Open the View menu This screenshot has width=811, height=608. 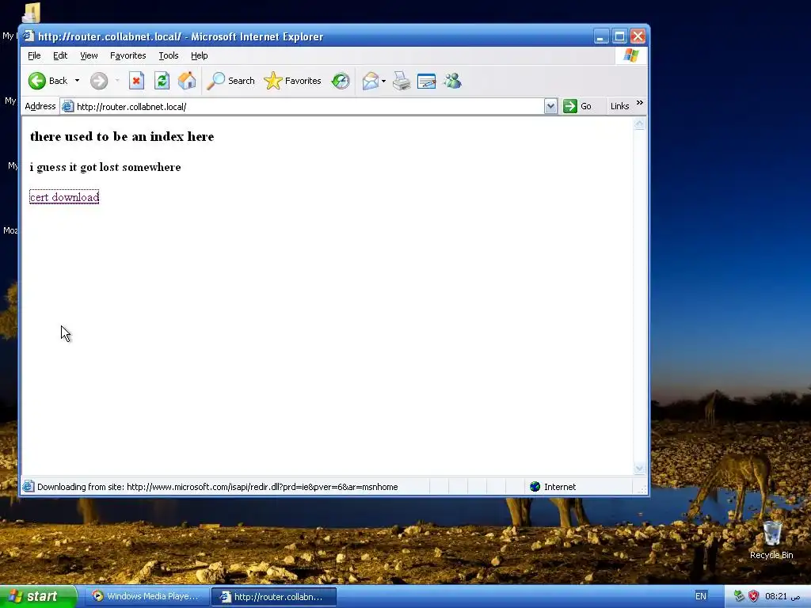point(89,55)
